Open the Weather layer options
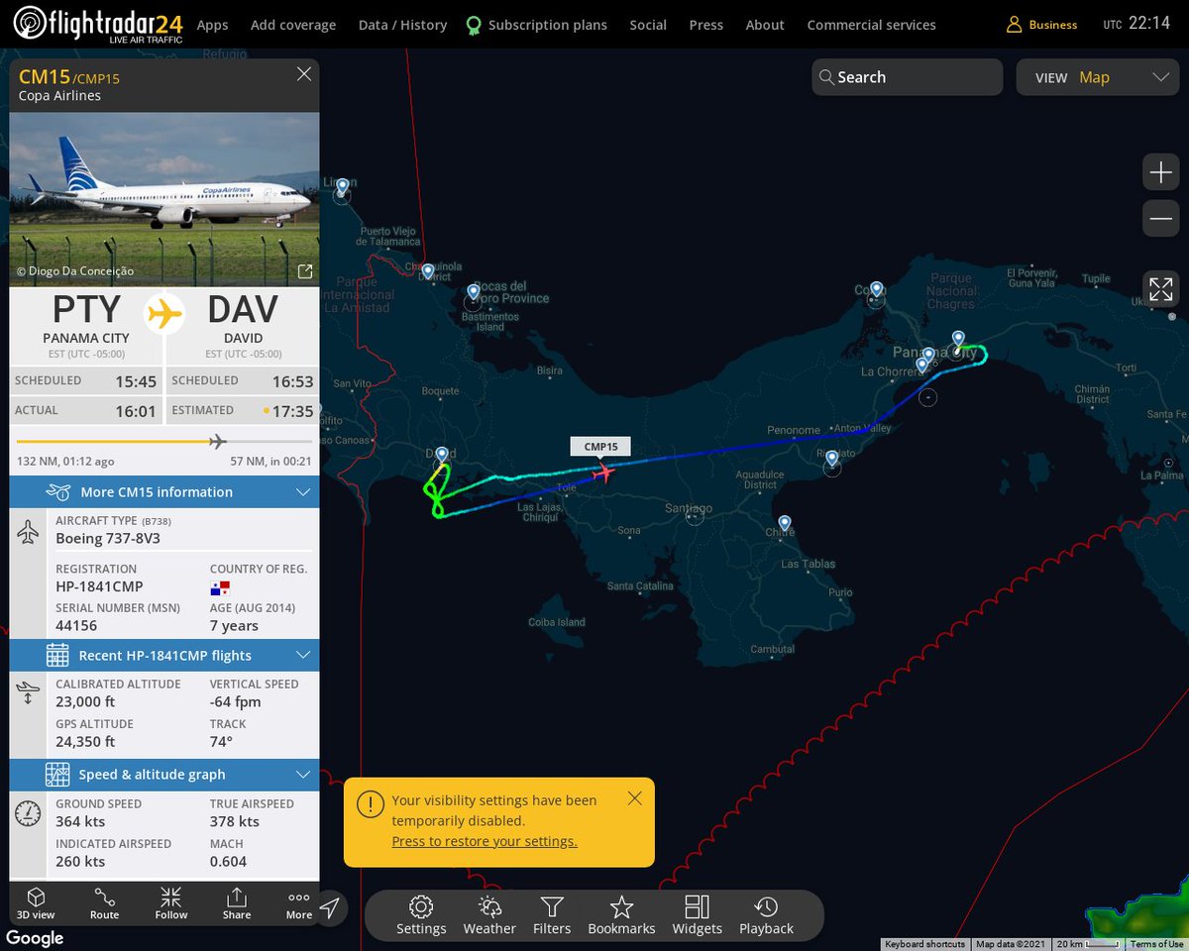This screenshot has width=1189, height=951. tap(489, 914)
